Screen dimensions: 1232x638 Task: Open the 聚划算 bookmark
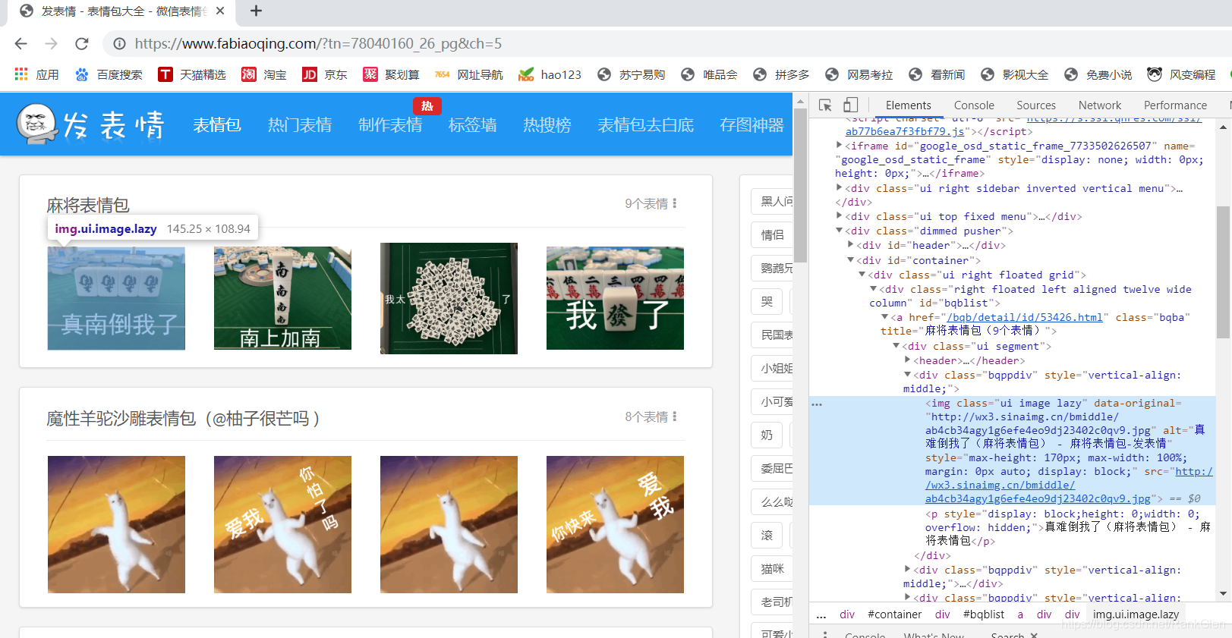point(391,74)
